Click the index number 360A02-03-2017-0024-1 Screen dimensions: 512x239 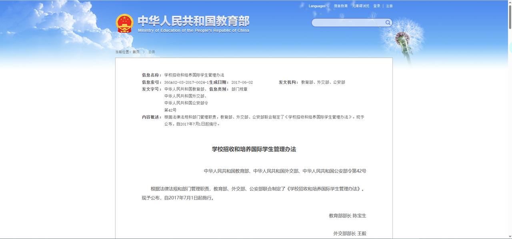186,82
